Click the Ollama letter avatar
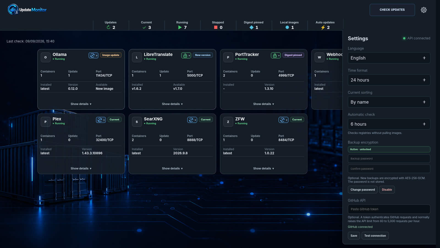Screen dimensions: 440x248 (46, 57)
